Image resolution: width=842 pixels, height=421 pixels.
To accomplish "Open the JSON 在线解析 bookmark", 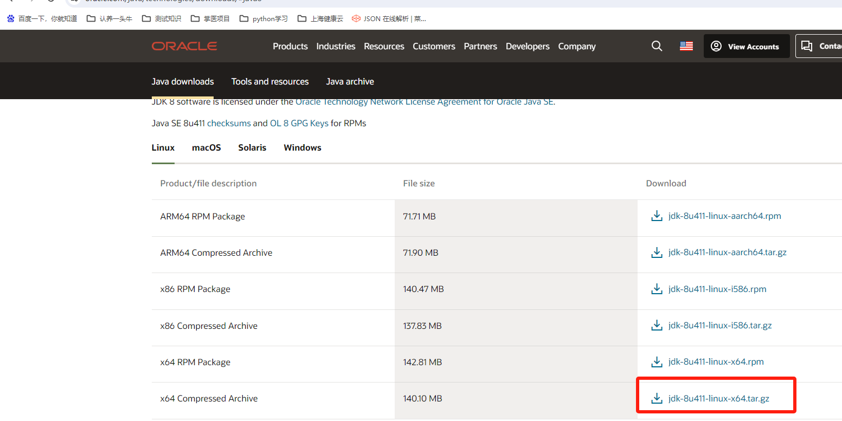I will point(389,18).
